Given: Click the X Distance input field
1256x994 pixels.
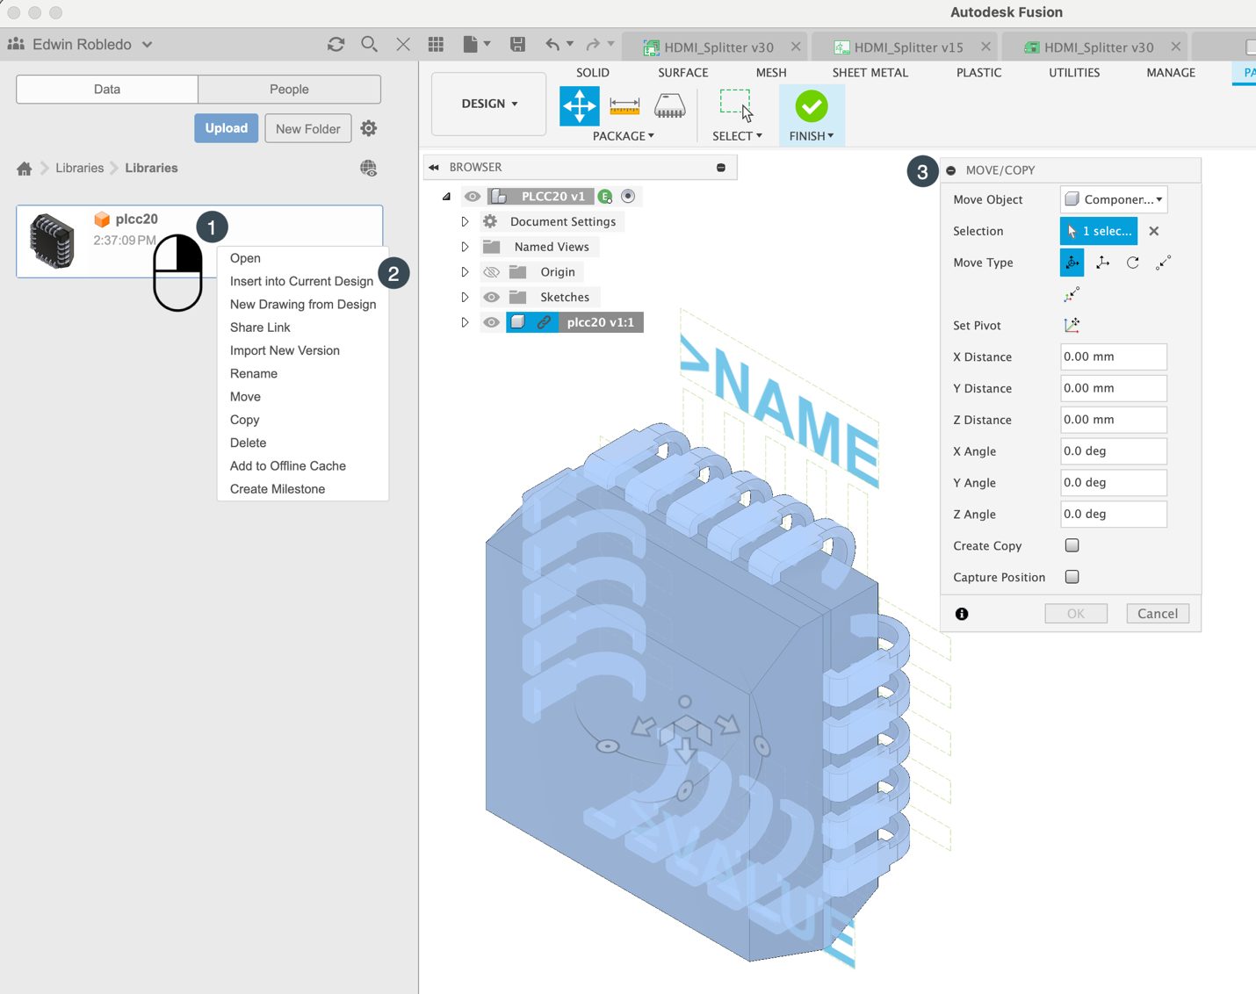Looking at the screenshot, I should coord(1113,357).
